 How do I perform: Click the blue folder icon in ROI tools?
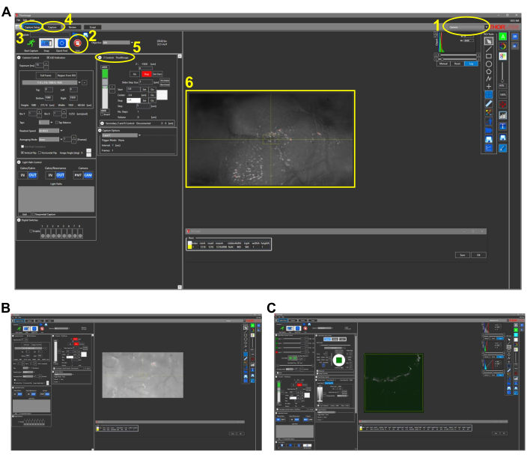[489, 130]
